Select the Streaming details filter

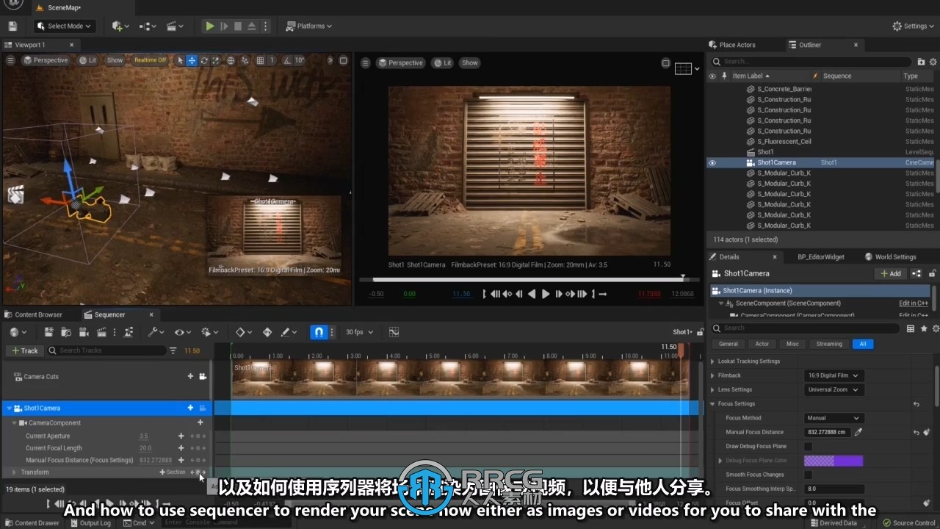(x=829, y=344)
